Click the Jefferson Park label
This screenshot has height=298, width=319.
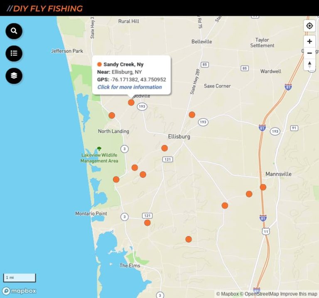click(x=67, y=51)
